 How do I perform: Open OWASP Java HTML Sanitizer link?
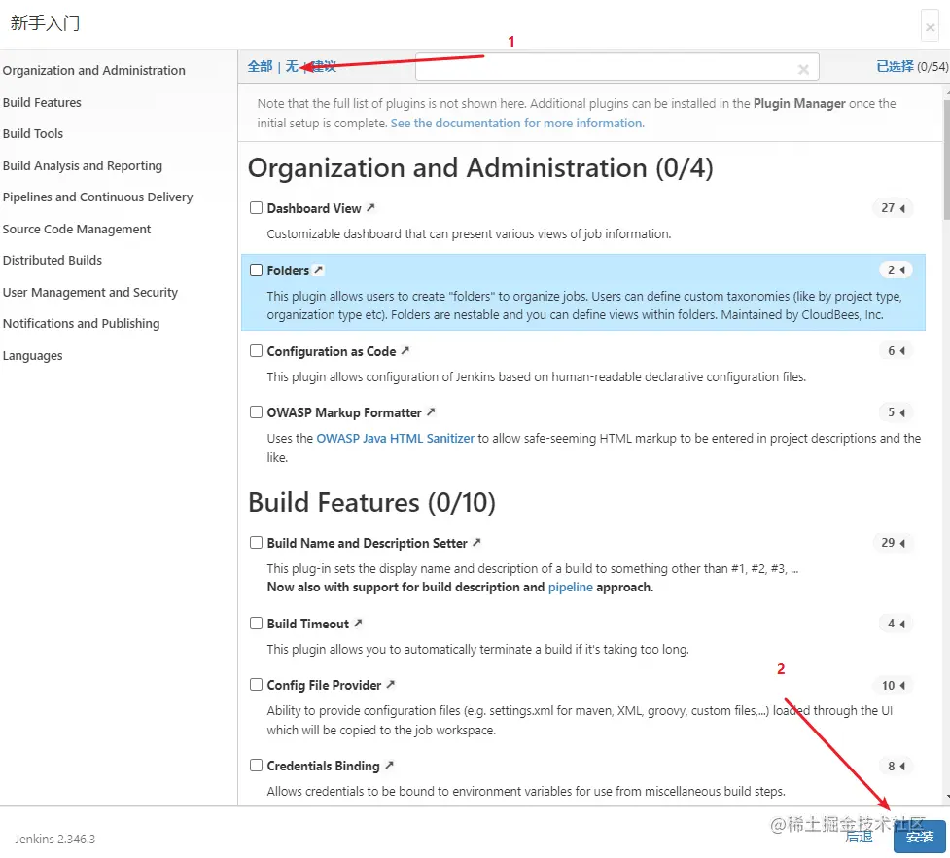[x=395, y=438]
